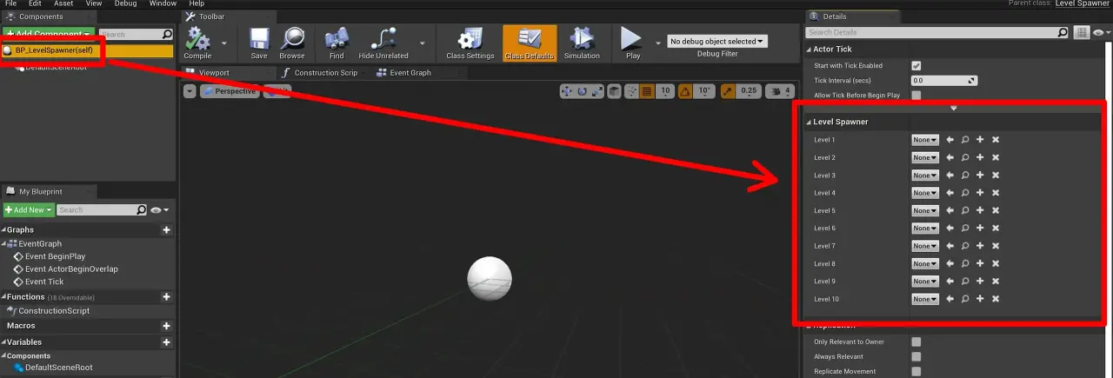This screenshot has width=1113, height=378.
Task: Select the scale gizmo mode
Action: point(596,90)
